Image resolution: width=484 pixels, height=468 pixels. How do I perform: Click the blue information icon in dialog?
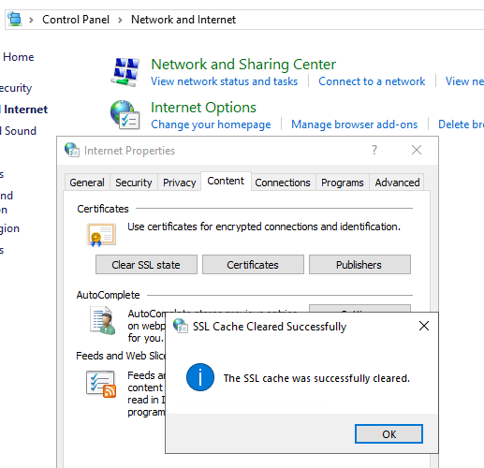point(200,377)
